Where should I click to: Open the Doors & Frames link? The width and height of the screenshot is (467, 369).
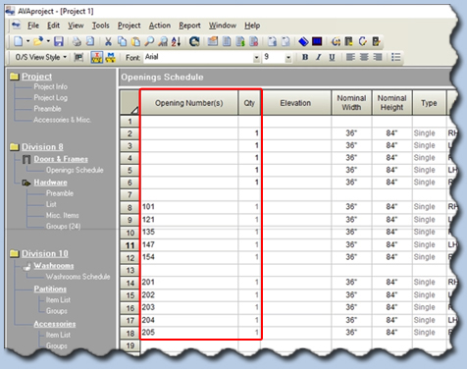click(x=61, y=159)
